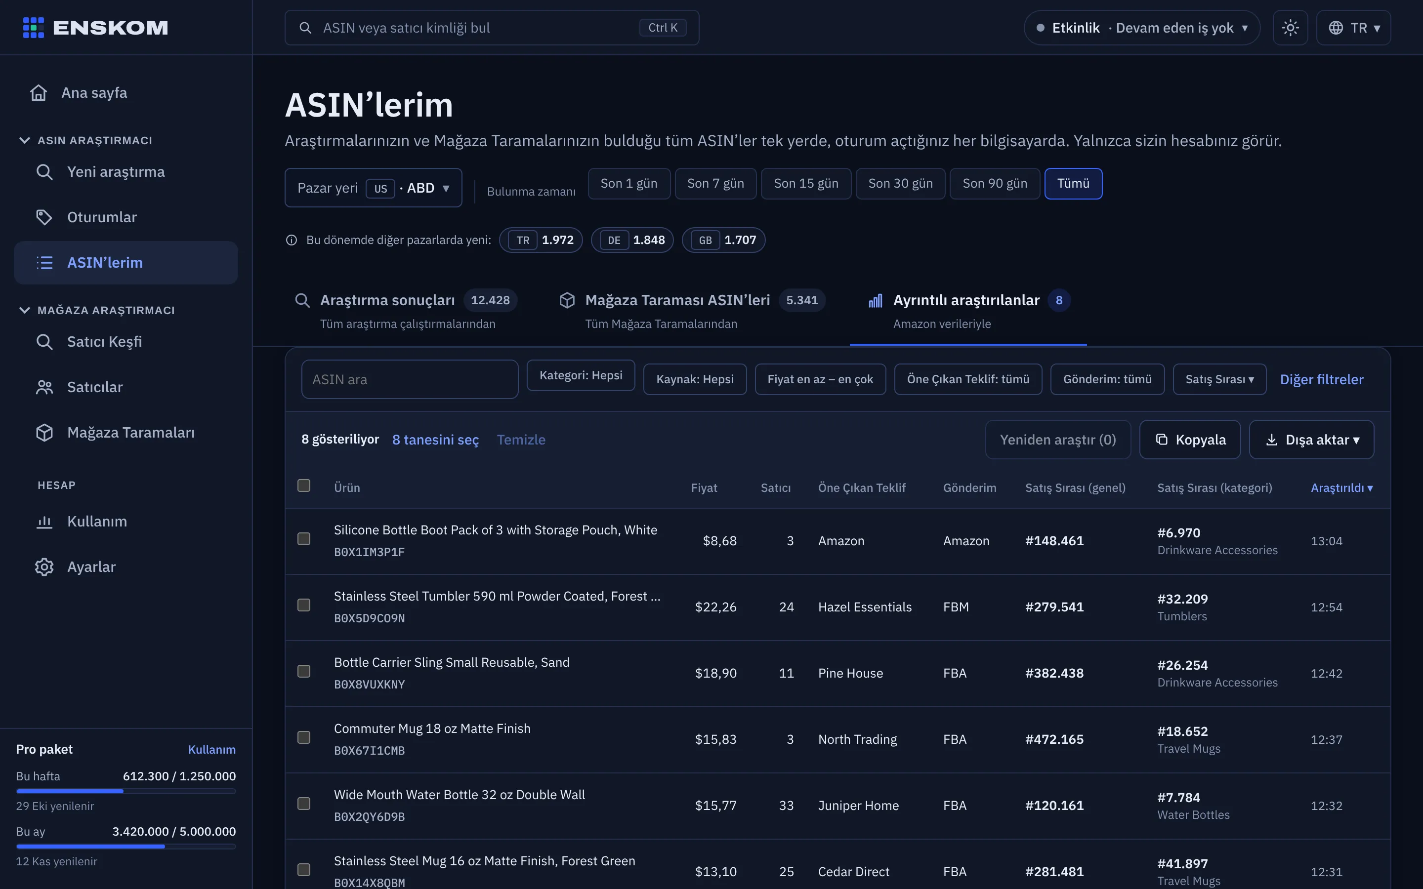
Task: Switch to Araştırma sonuçları tab
Action: (x=406, y=311)
